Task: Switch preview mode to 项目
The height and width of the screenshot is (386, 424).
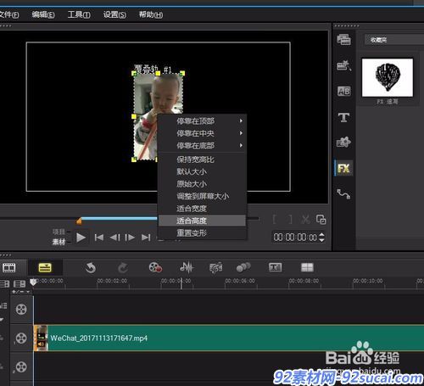Action: coord(59,232)
